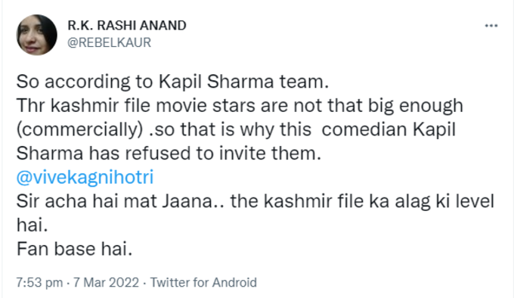Click the word 'Android' in the tweet footer
Image resolution: width=514 pixels, height=298 pixels.
[x=234, y=283]
